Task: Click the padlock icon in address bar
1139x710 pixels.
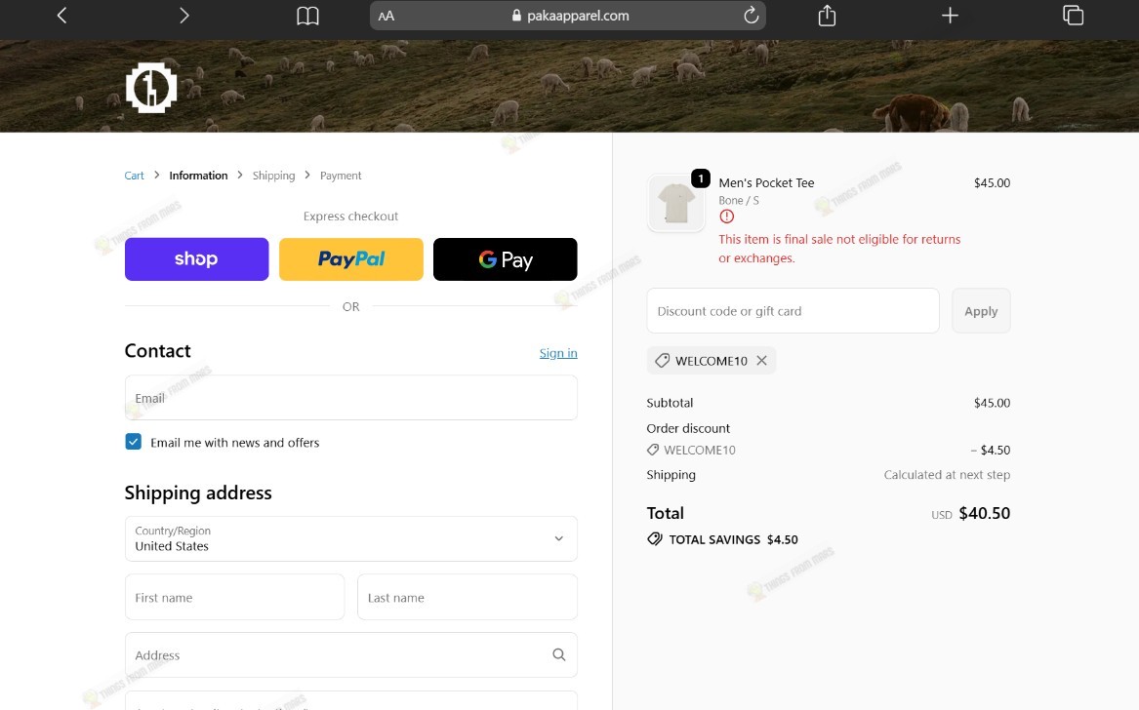Action: 516,16
